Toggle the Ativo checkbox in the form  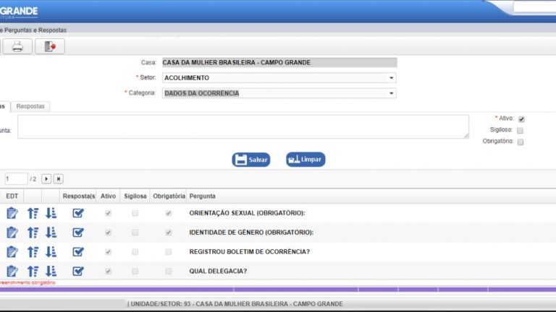pyautogui.click(x=521, y=119)
